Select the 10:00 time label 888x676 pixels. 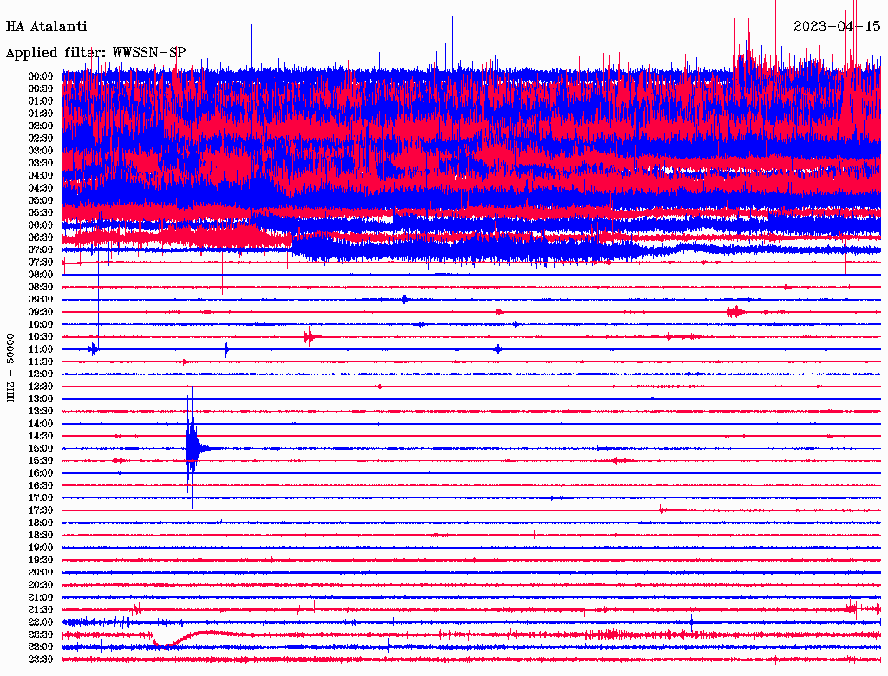[x=41, y=324]
